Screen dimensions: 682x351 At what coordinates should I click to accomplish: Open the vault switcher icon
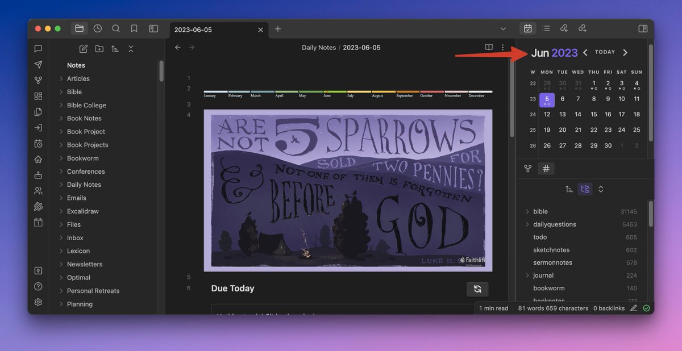(38, 271)
